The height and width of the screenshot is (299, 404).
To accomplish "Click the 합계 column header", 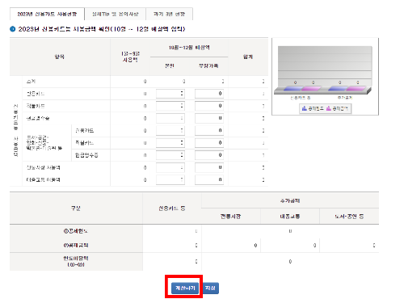I will click(x=248, y=57).
